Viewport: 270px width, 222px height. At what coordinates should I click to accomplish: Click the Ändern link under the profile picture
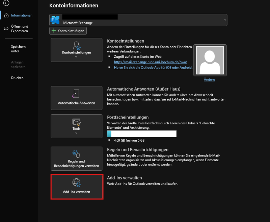209,80
